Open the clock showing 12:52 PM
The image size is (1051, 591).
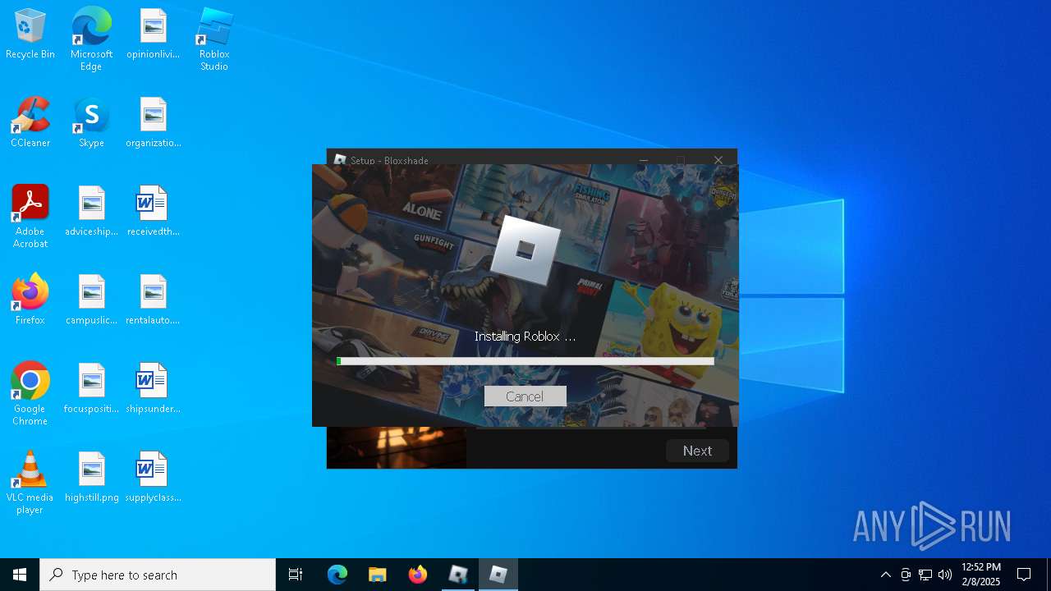(x=981, y=575)
